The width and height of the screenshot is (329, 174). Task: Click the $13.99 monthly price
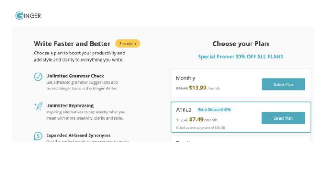point(198,88)
